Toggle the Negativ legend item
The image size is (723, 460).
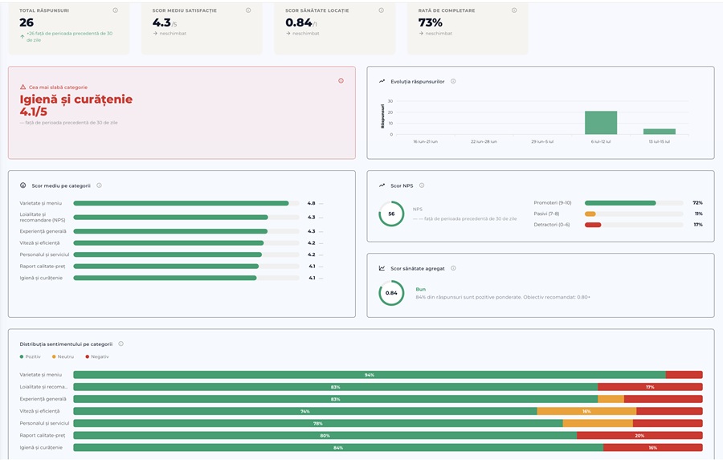(x=97, y=356)
